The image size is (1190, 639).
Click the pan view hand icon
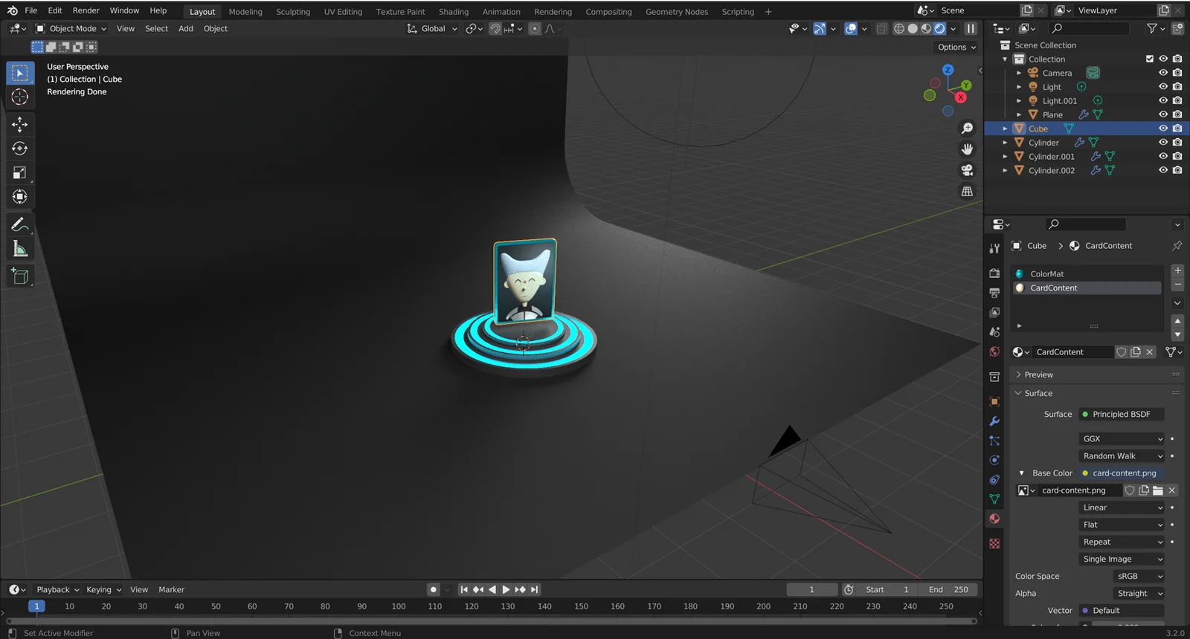click(967, 149)
